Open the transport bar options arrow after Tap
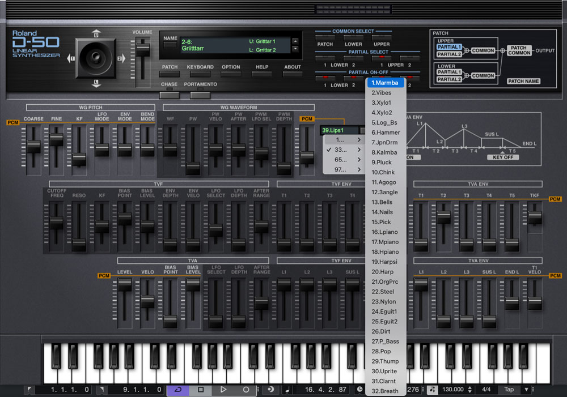 (x=527, y=390)
